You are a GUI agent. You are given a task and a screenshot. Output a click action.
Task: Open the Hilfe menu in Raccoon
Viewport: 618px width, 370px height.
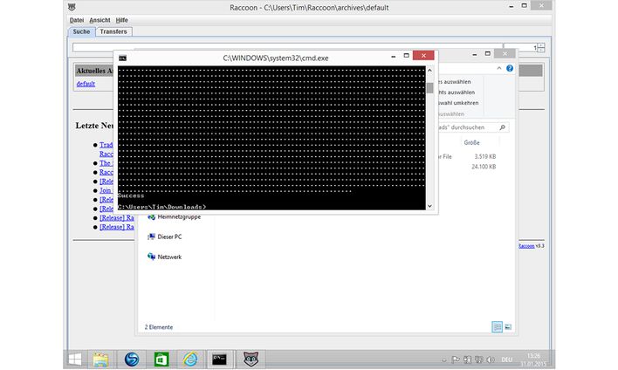pos(122,20)
